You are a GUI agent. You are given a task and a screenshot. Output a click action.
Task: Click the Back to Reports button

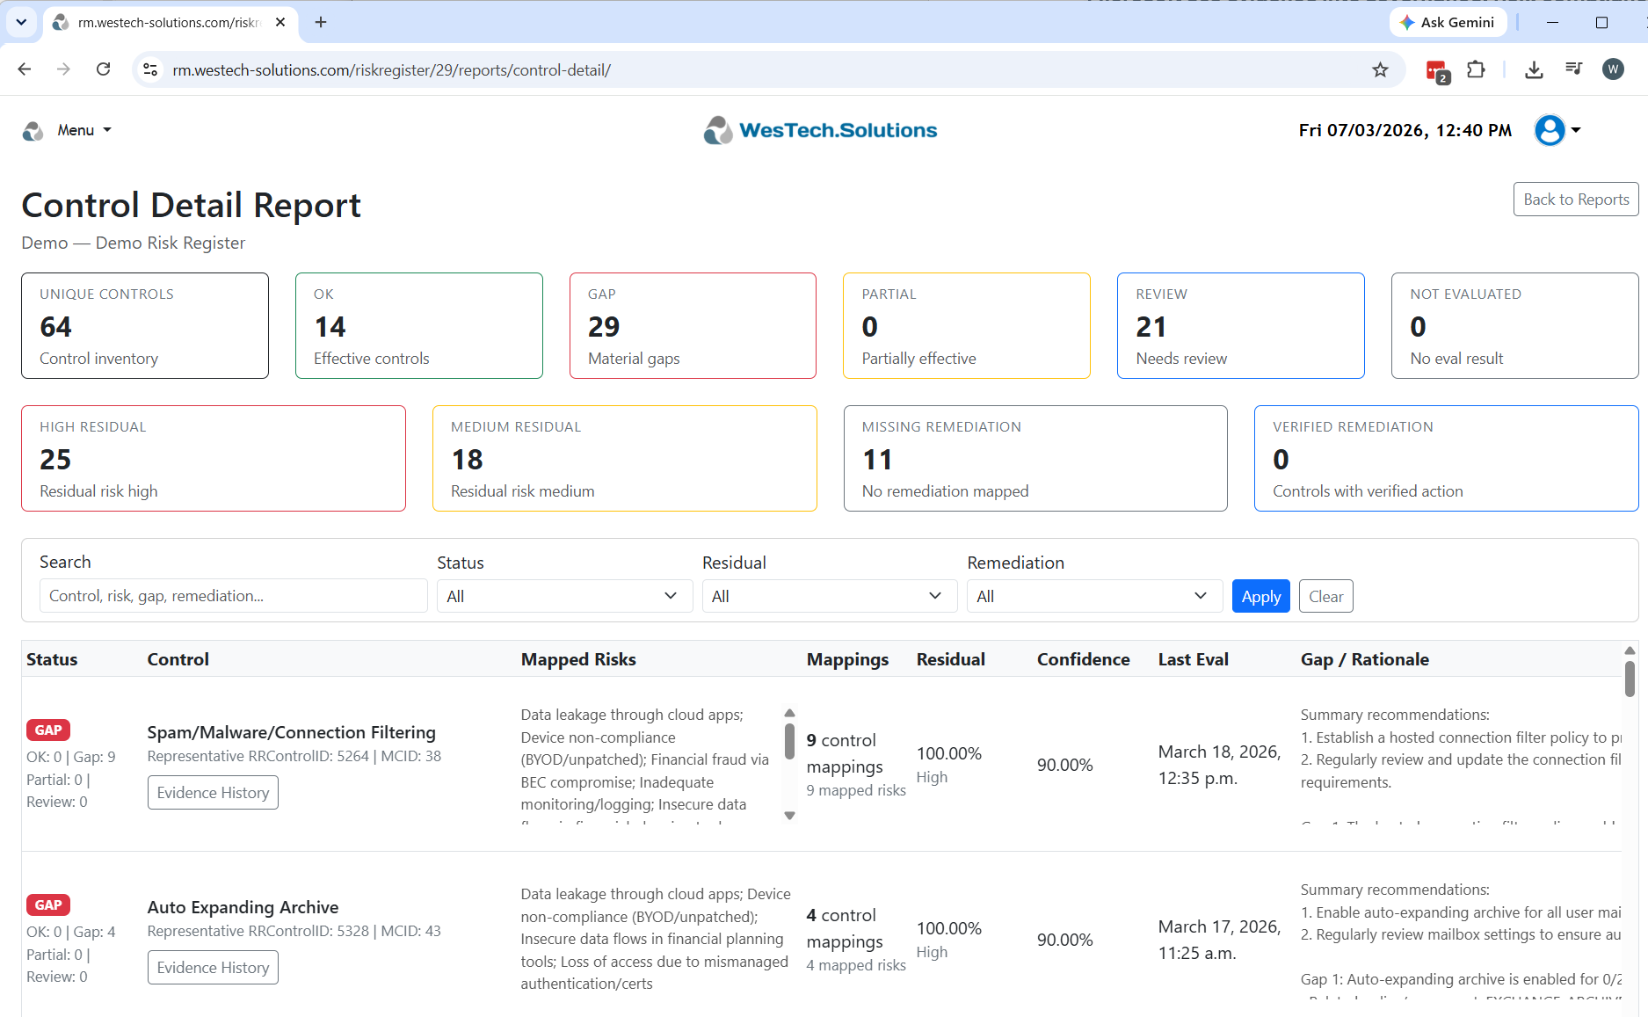click(x=1575, y=199)
